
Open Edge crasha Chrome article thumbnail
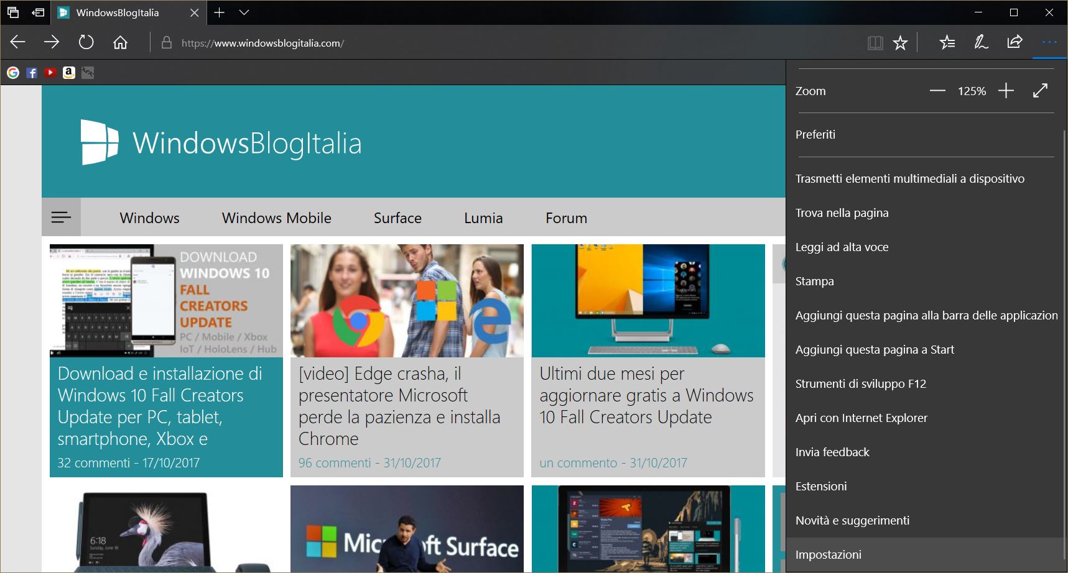pos(407,301)
